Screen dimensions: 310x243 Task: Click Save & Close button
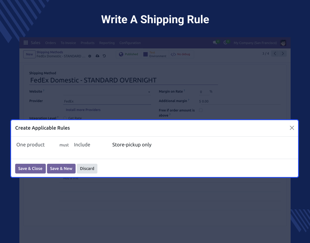click(x=30, y=168)
